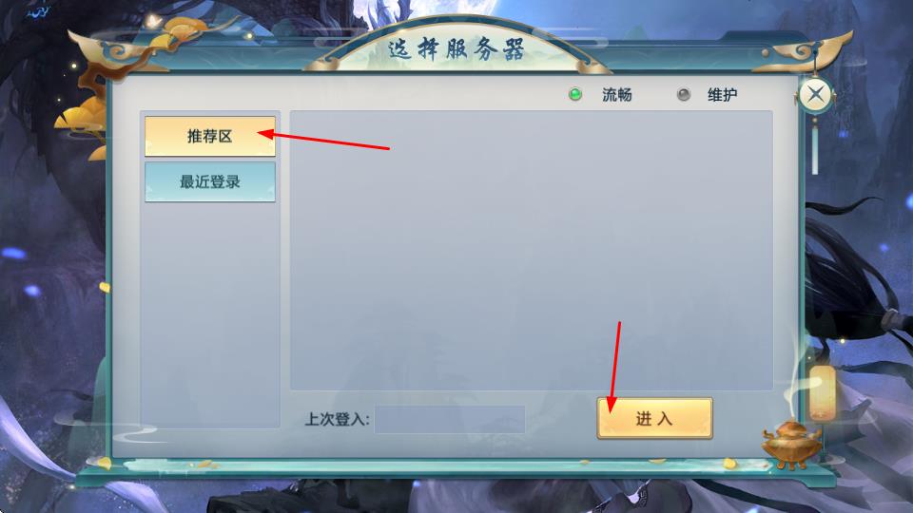Click the blue logo in top-left corner
Viewport: 913px width, 513px height.
(38, 10)
